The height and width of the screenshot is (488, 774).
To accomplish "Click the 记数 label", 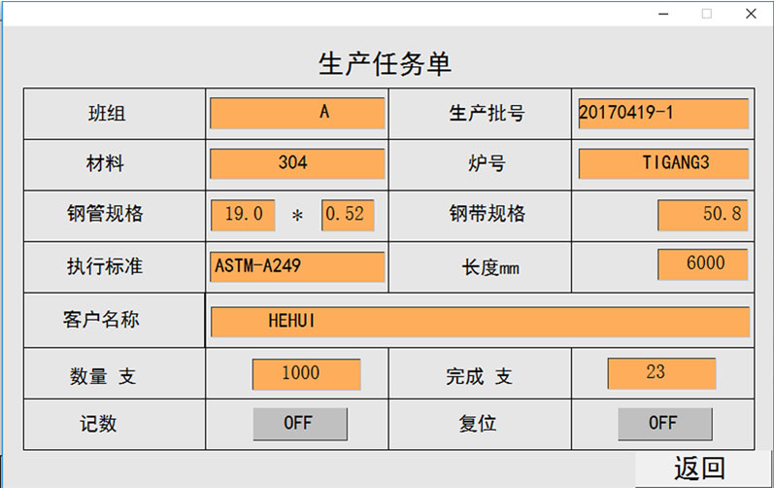I will tap(98, 424).
